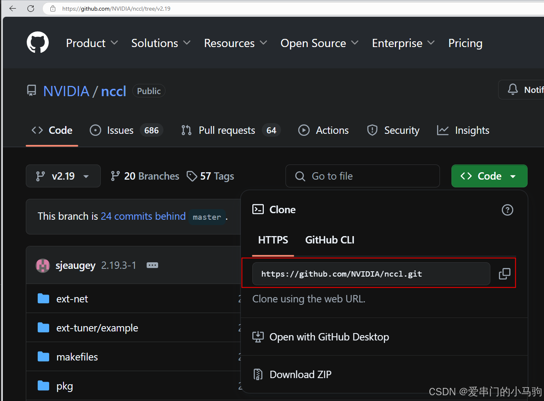
Task: Open the 2.19.3-1 commit message
Action: [x=119, y=265]
